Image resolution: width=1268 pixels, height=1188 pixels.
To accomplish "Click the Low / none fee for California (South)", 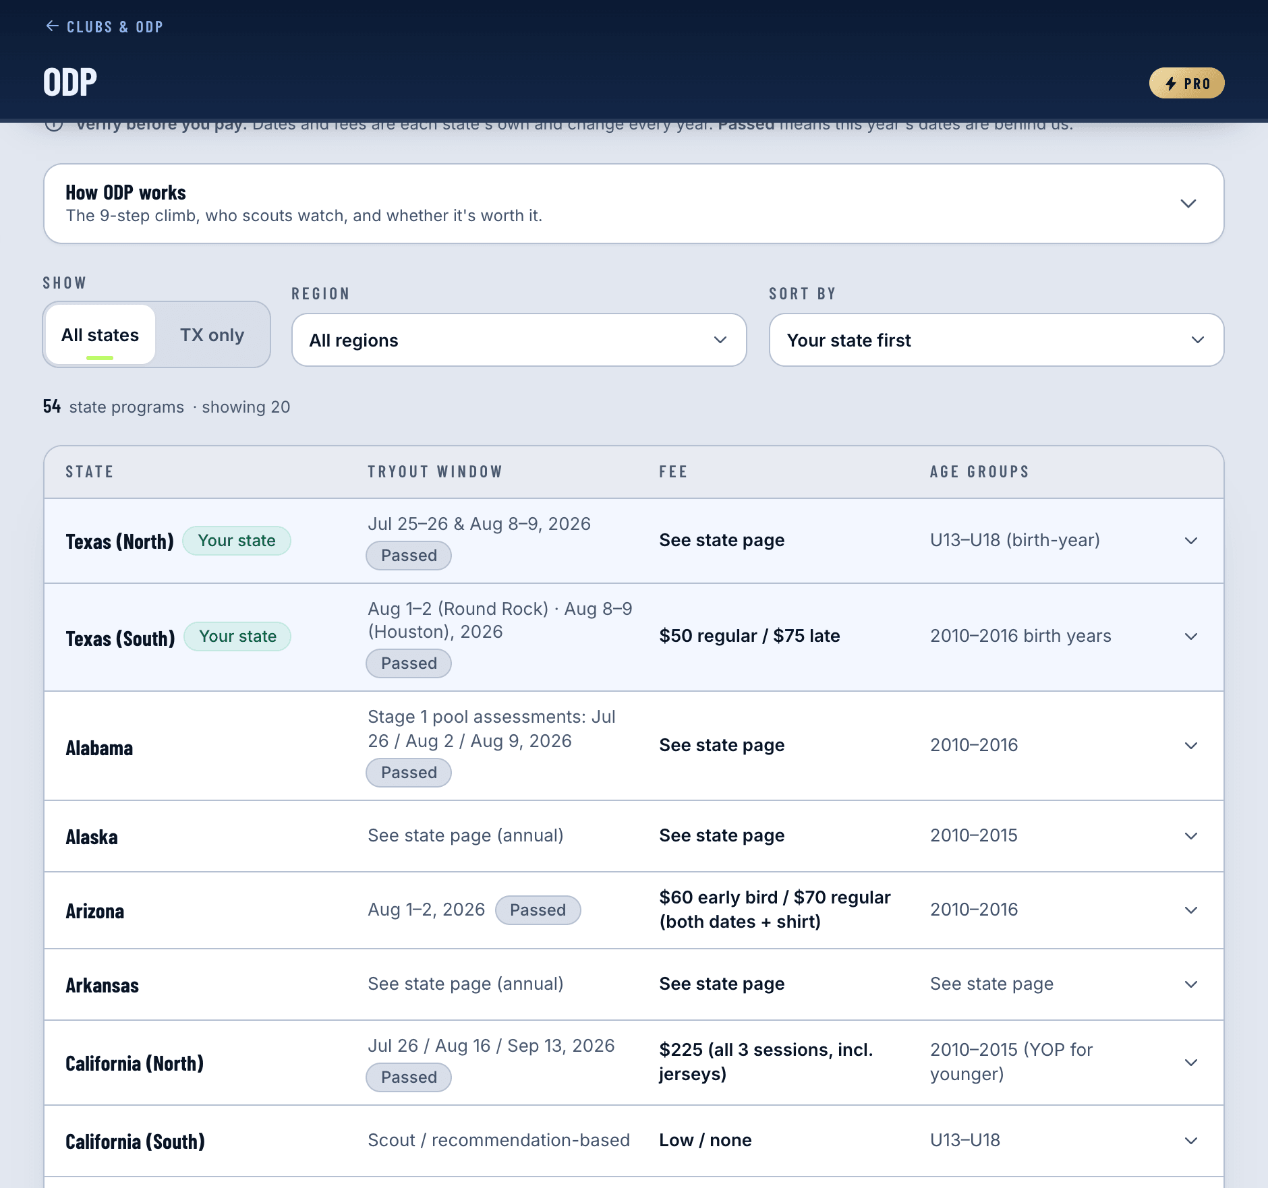I will point(705,1140).
